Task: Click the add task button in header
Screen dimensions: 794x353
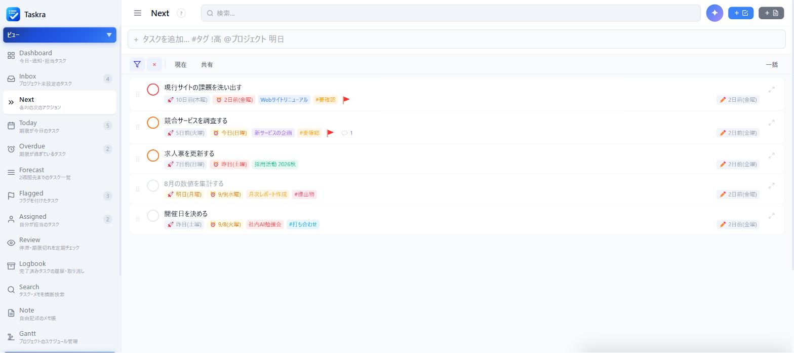Action: point(741,13)
